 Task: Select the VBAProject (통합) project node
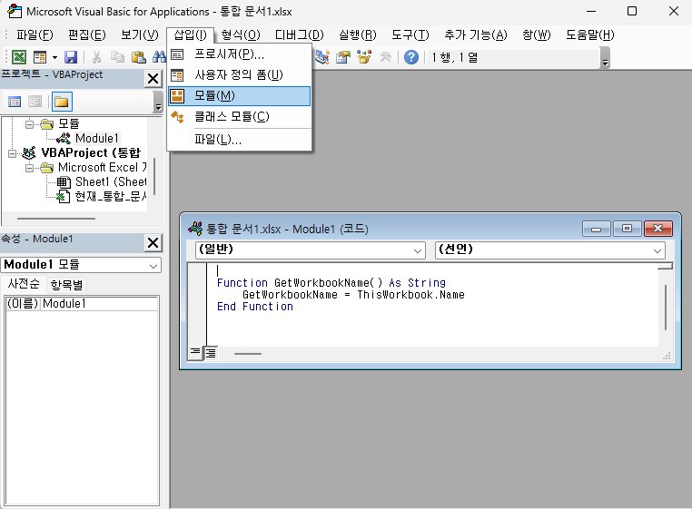[x=91, y=153]
